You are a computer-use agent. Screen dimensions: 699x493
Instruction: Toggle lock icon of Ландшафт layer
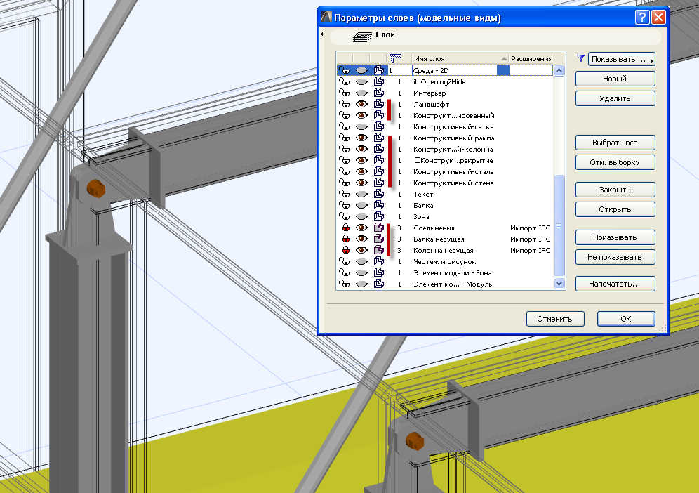click(x=344, y=104)
